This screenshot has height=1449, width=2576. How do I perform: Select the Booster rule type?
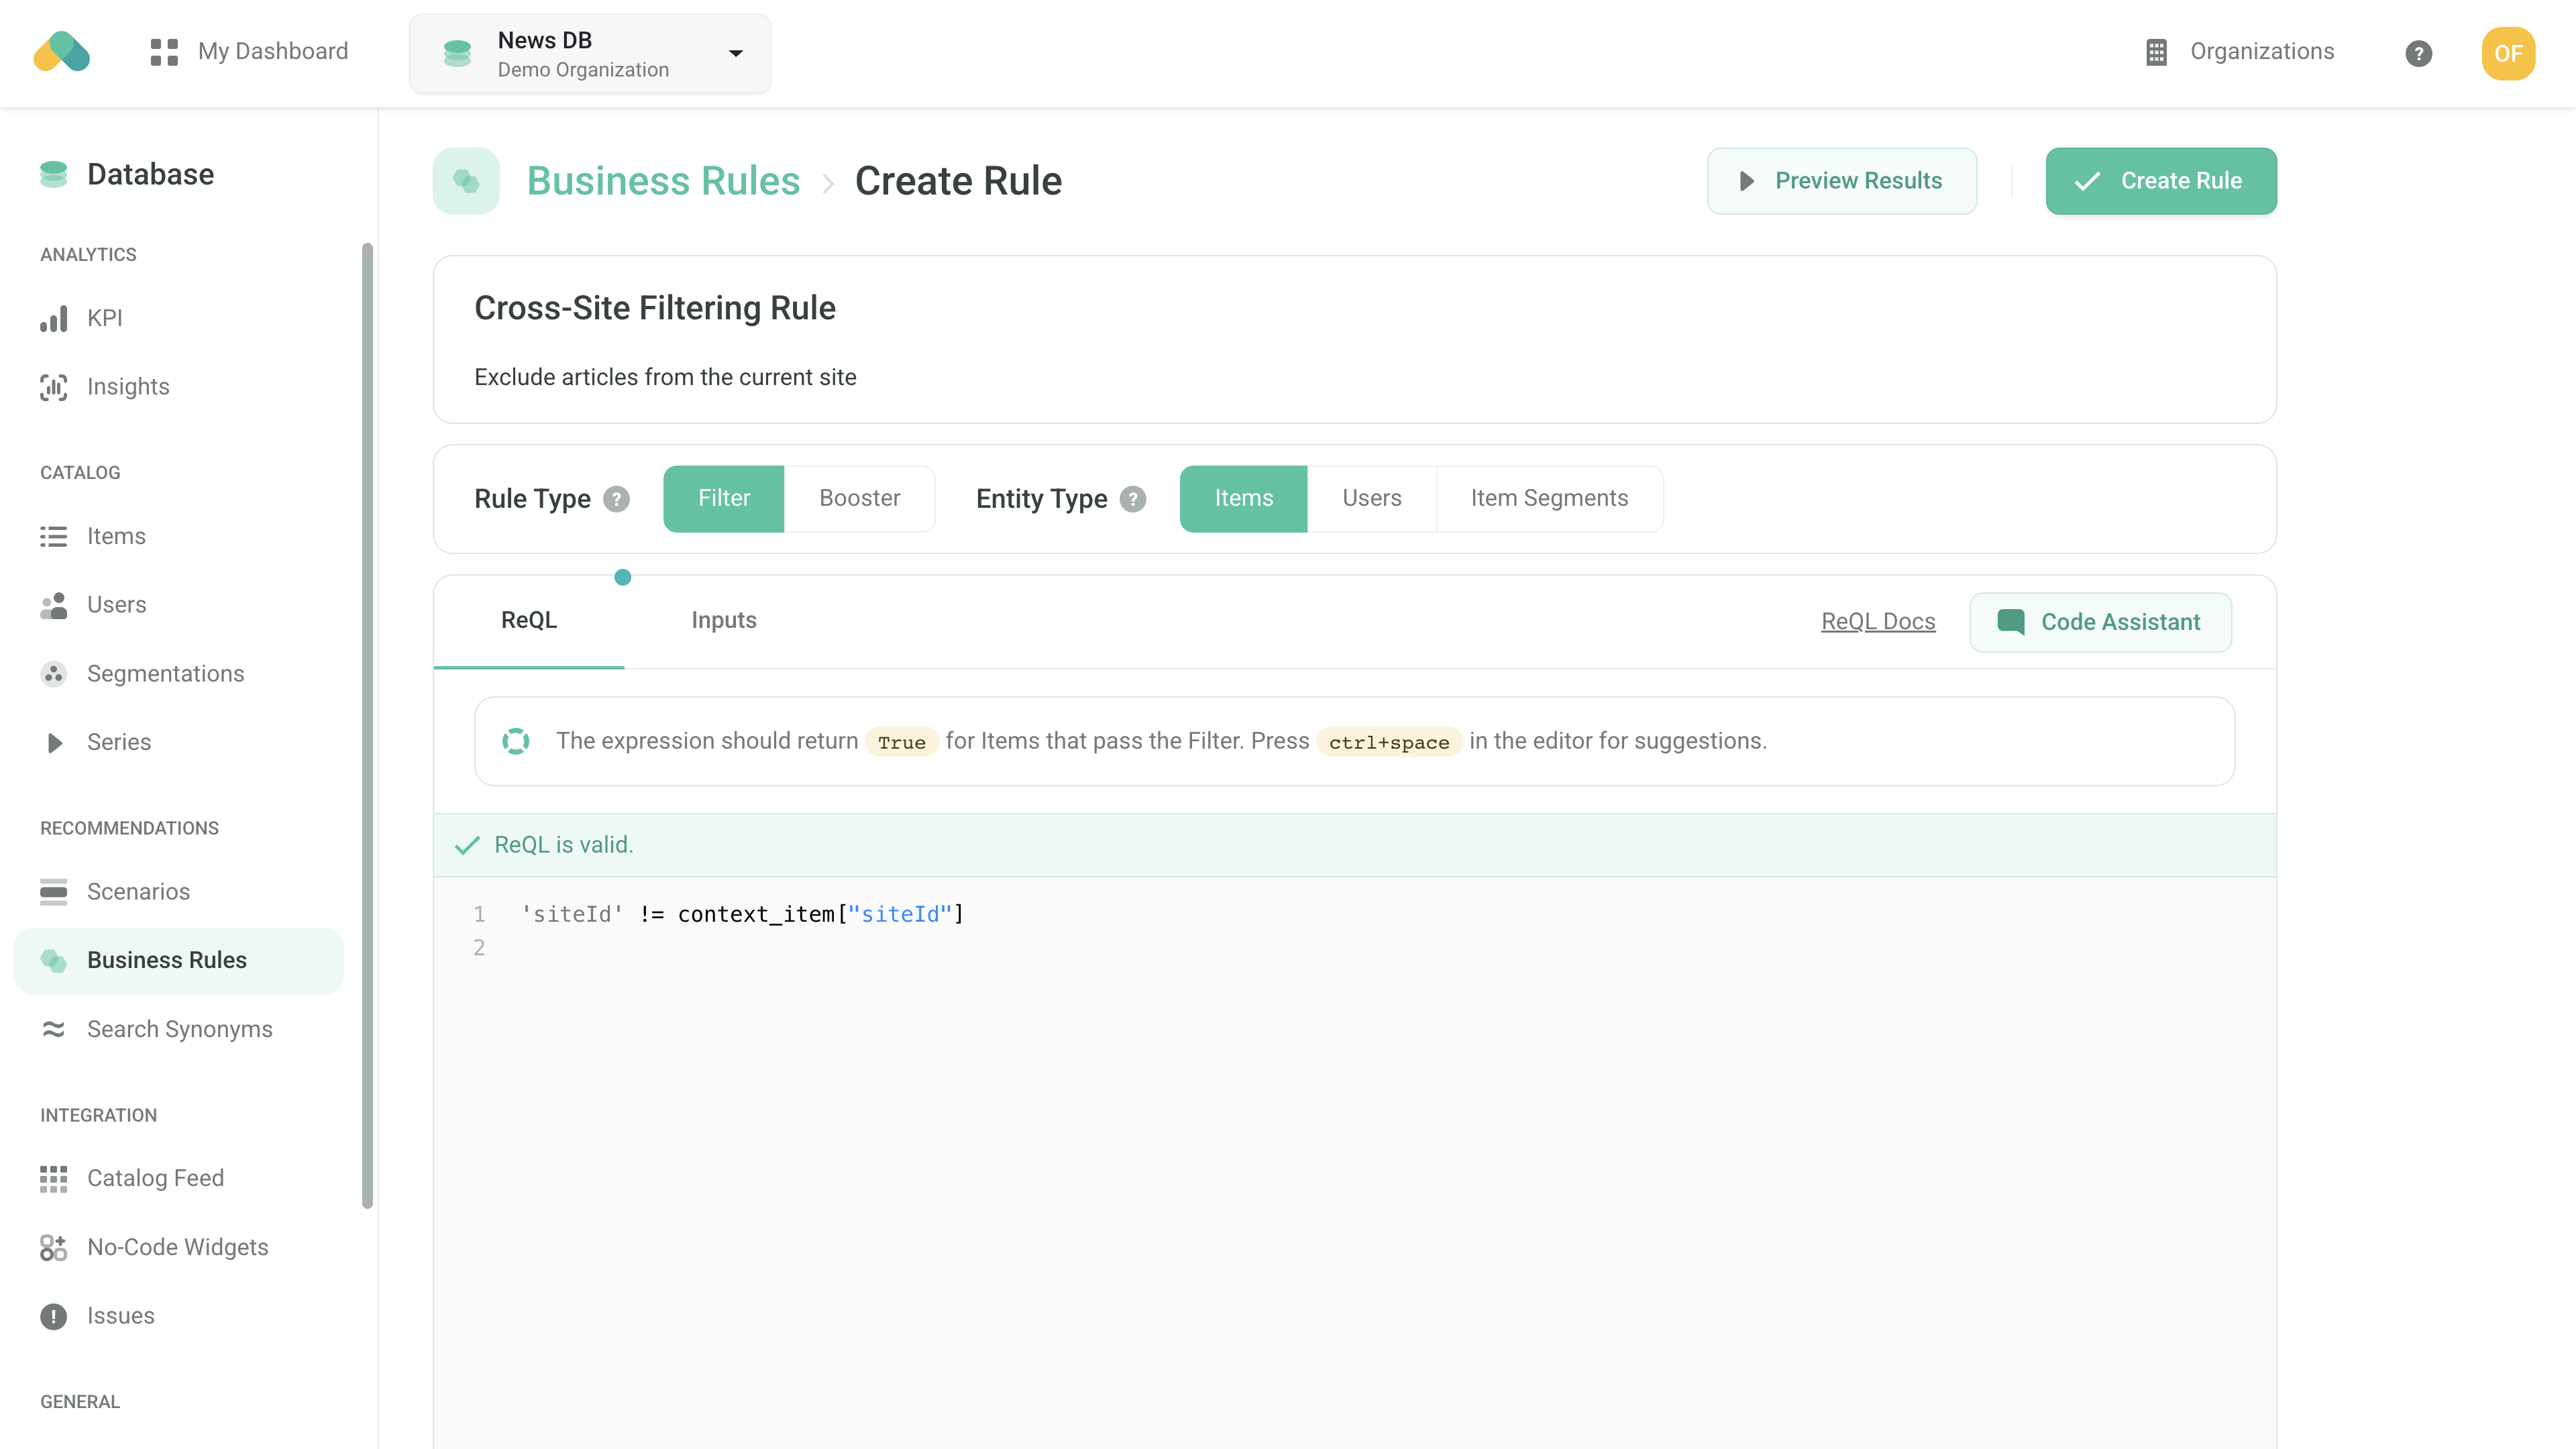pyautogui.click(x=860, y=499)
